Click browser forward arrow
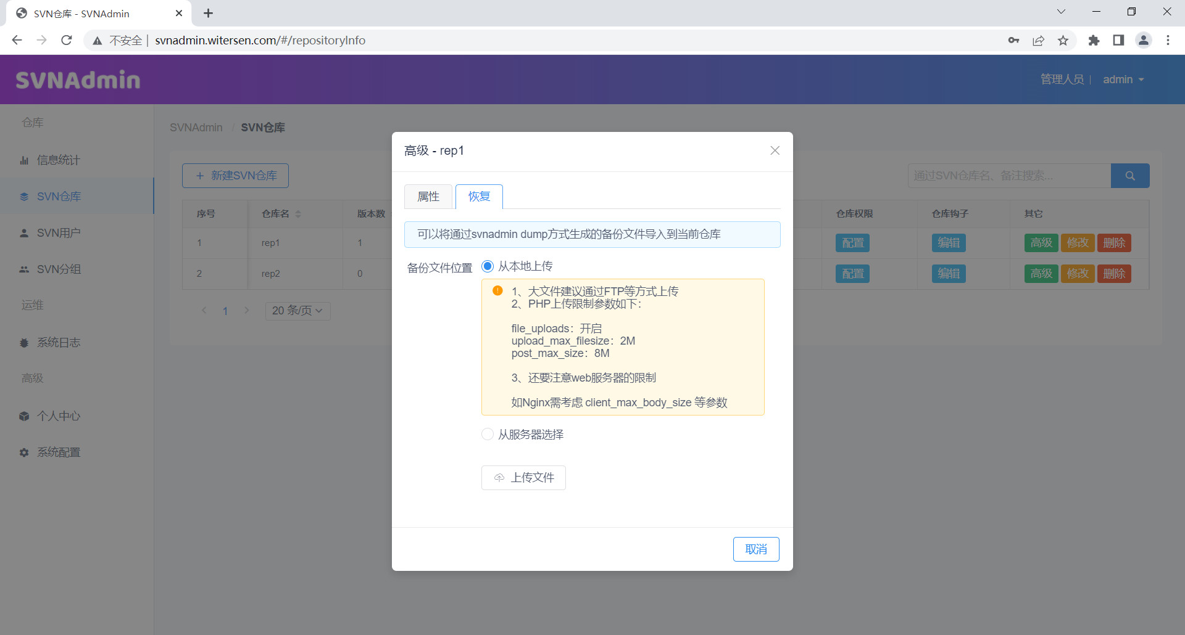Image resolution: width=1185 pixels, height=635 pixels. tap(41, 40)
